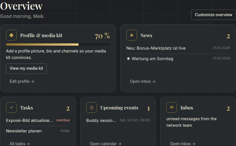
Task: Select the overdue Exposé-Bild task
Action: click(x=38, y=120)
